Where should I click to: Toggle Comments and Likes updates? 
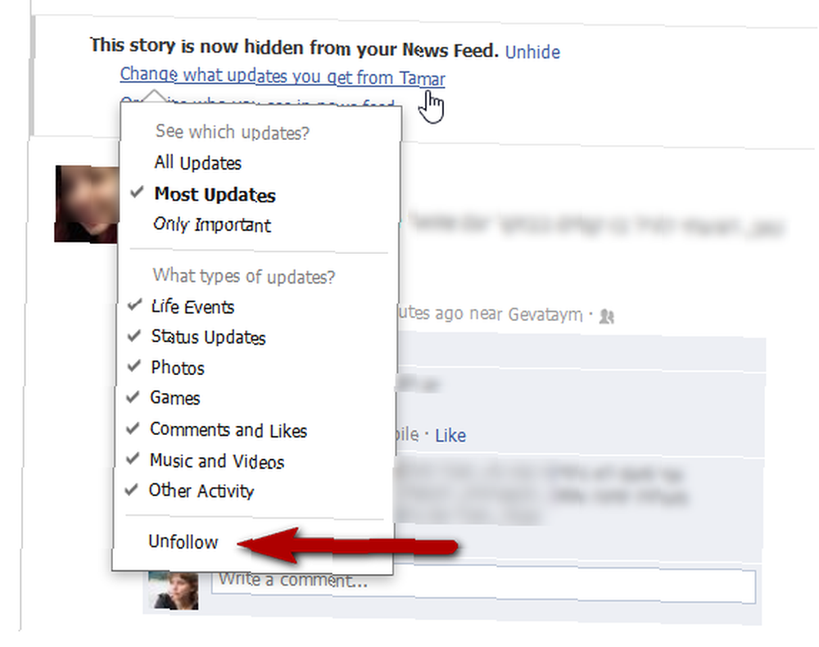pyautogui.click(x=229, y=430)
